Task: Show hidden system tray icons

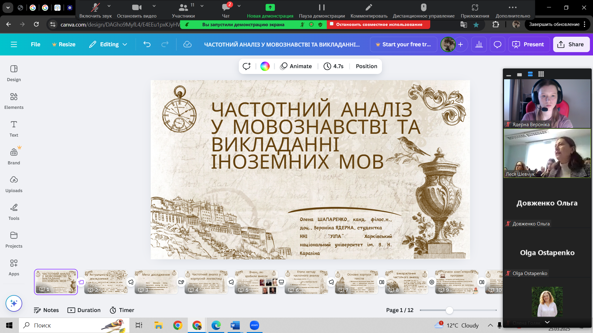Action: 490,325
